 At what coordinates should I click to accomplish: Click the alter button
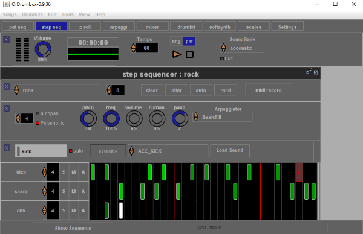[177, 90]
